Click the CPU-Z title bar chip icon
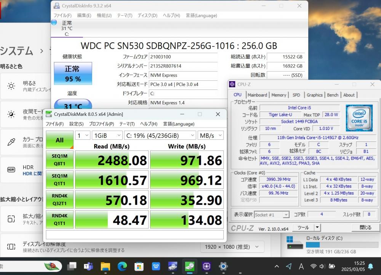 click(232, 84)
